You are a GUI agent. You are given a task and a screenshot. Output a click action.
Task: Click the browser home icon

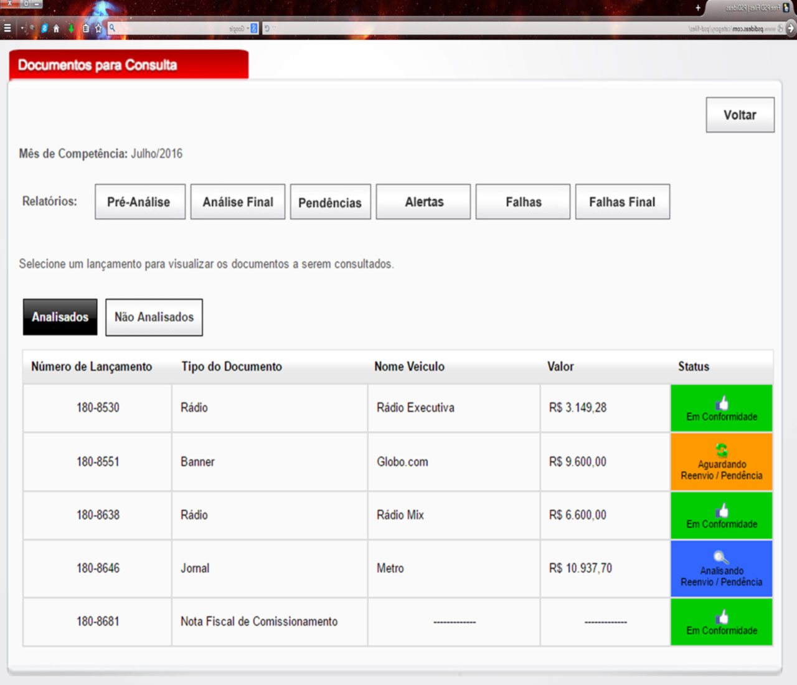click(x=57, y=28)
